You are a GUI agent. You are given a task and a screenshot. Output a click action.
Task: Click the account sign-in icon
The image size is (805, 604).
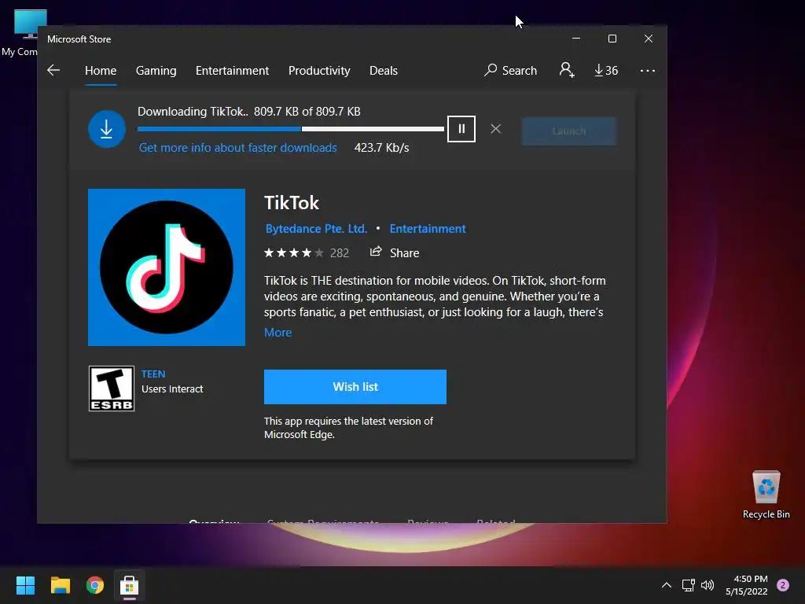click(x=567, y=70)
